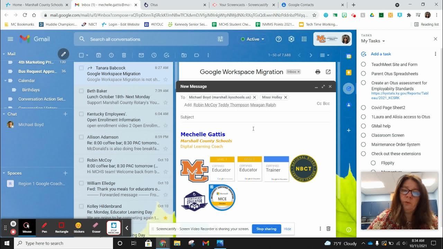Select checkbox for William Elledge email
Viewport: 443px width, 249px height.
81,183
